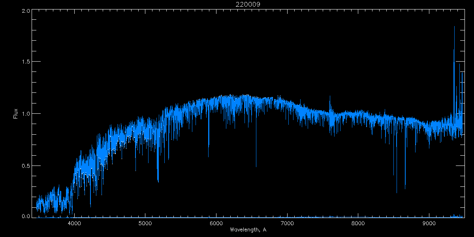This screenshot has height=237, width=474.
Task: Click the plot title 220009
Action: click(248, 4)
